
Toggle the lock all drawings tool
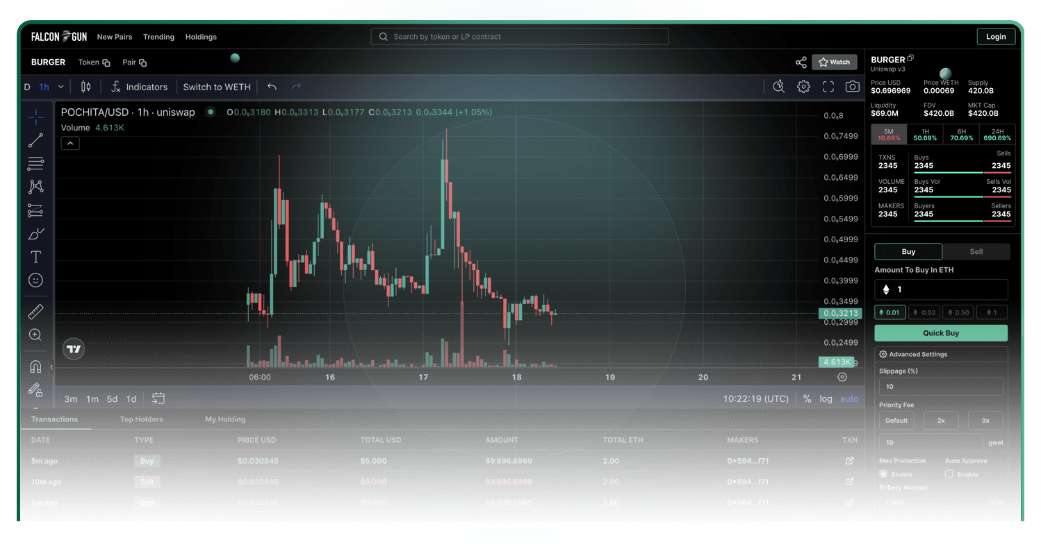[x=35, y=389]
